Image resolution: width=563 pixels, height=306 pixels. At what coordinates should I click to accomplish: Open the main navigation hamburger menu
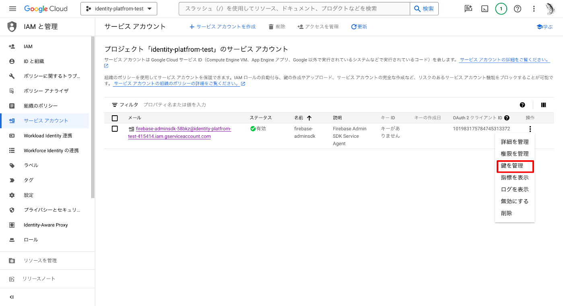click(12, 8)
